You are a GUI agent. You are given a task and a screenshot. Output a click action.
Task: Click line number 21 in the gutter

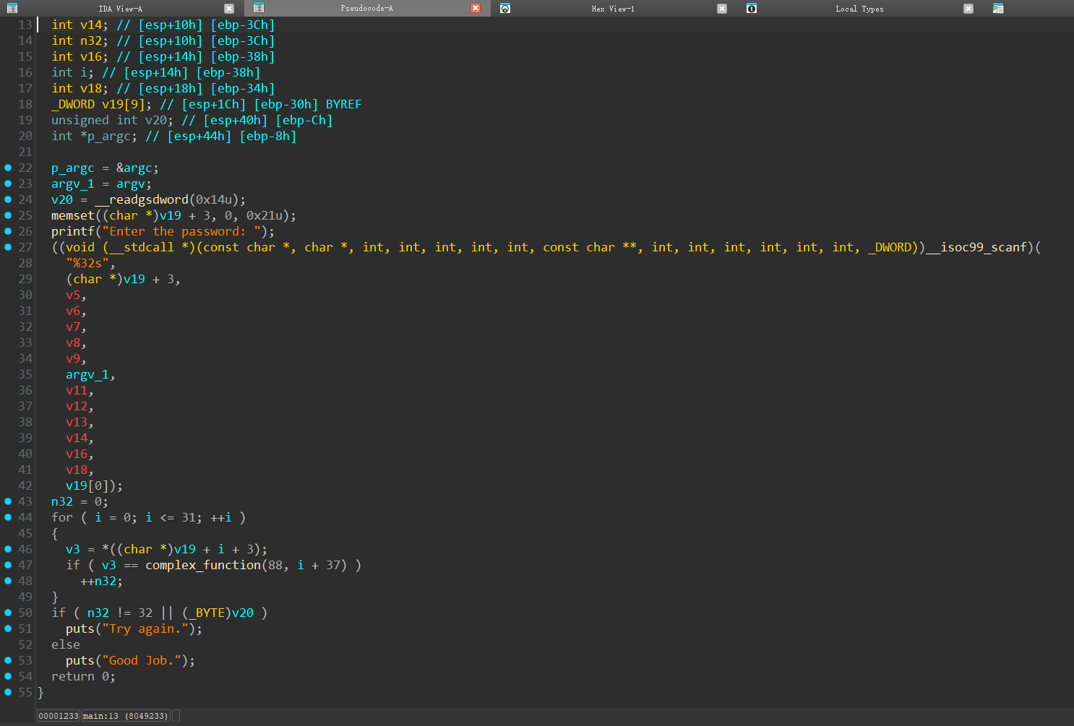pos(25,152)
